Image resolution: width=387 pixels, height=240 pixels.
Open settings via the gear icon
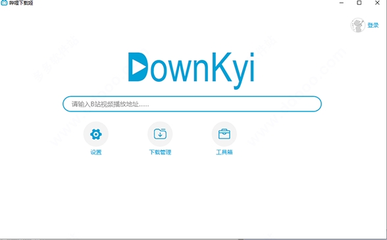[96, 135]
